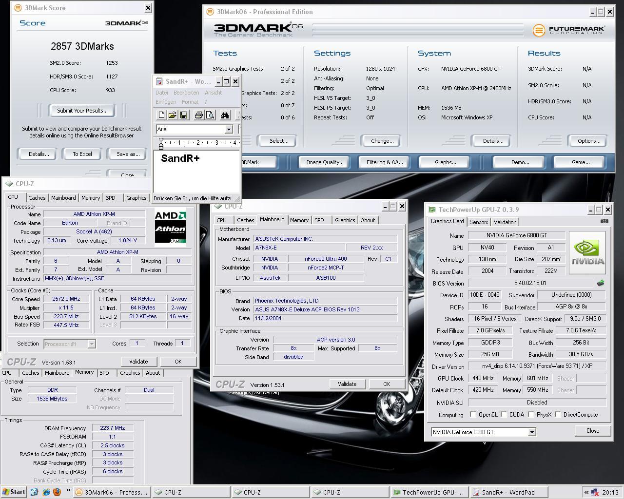The height and width of the screenshot is (499, 624).
Task: Click the Open folder icon in WordPad
Action: point(172,115)
